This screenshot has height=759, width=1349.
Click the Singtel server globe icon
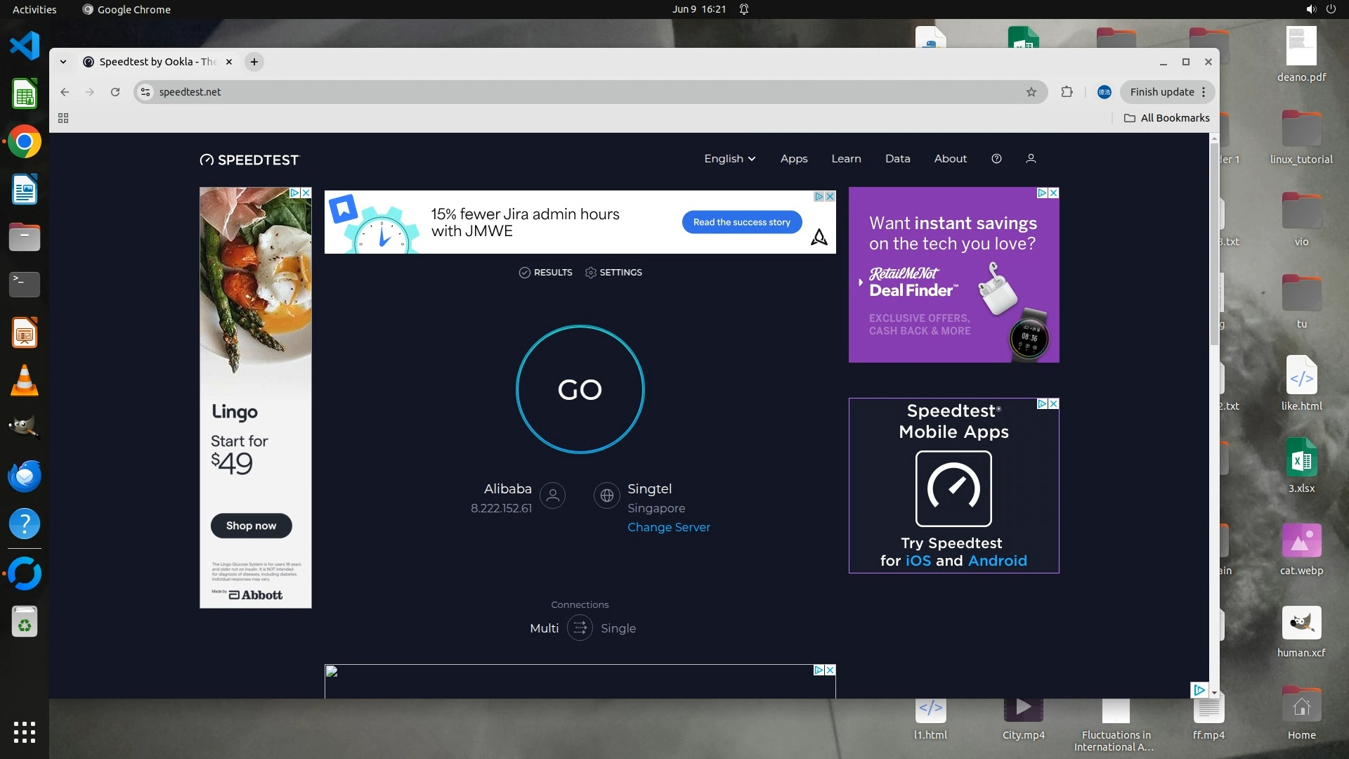click(x=606, y=495)
